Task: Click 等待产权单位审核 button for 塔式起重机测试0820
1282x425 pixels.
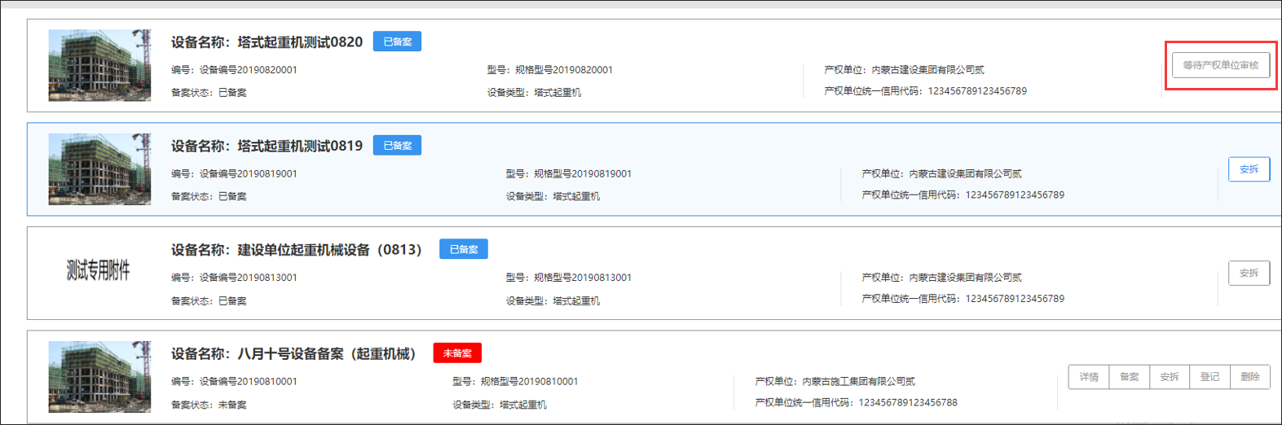Action: (1220, 65)
